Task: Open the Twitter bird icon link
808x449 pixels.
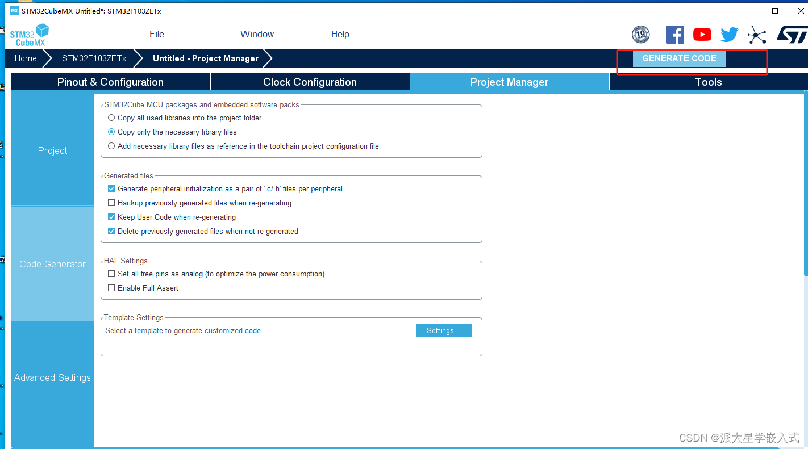Action: click(x=730, y=35)
